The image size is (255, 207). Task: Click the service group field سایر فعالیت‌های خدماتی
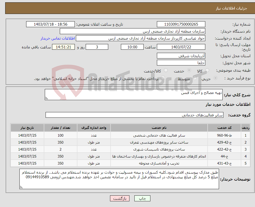[135, 115]
